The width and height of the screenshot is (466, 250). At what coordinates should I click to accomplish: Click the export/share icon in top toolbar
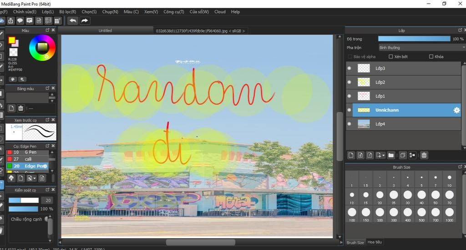point(10,20)
